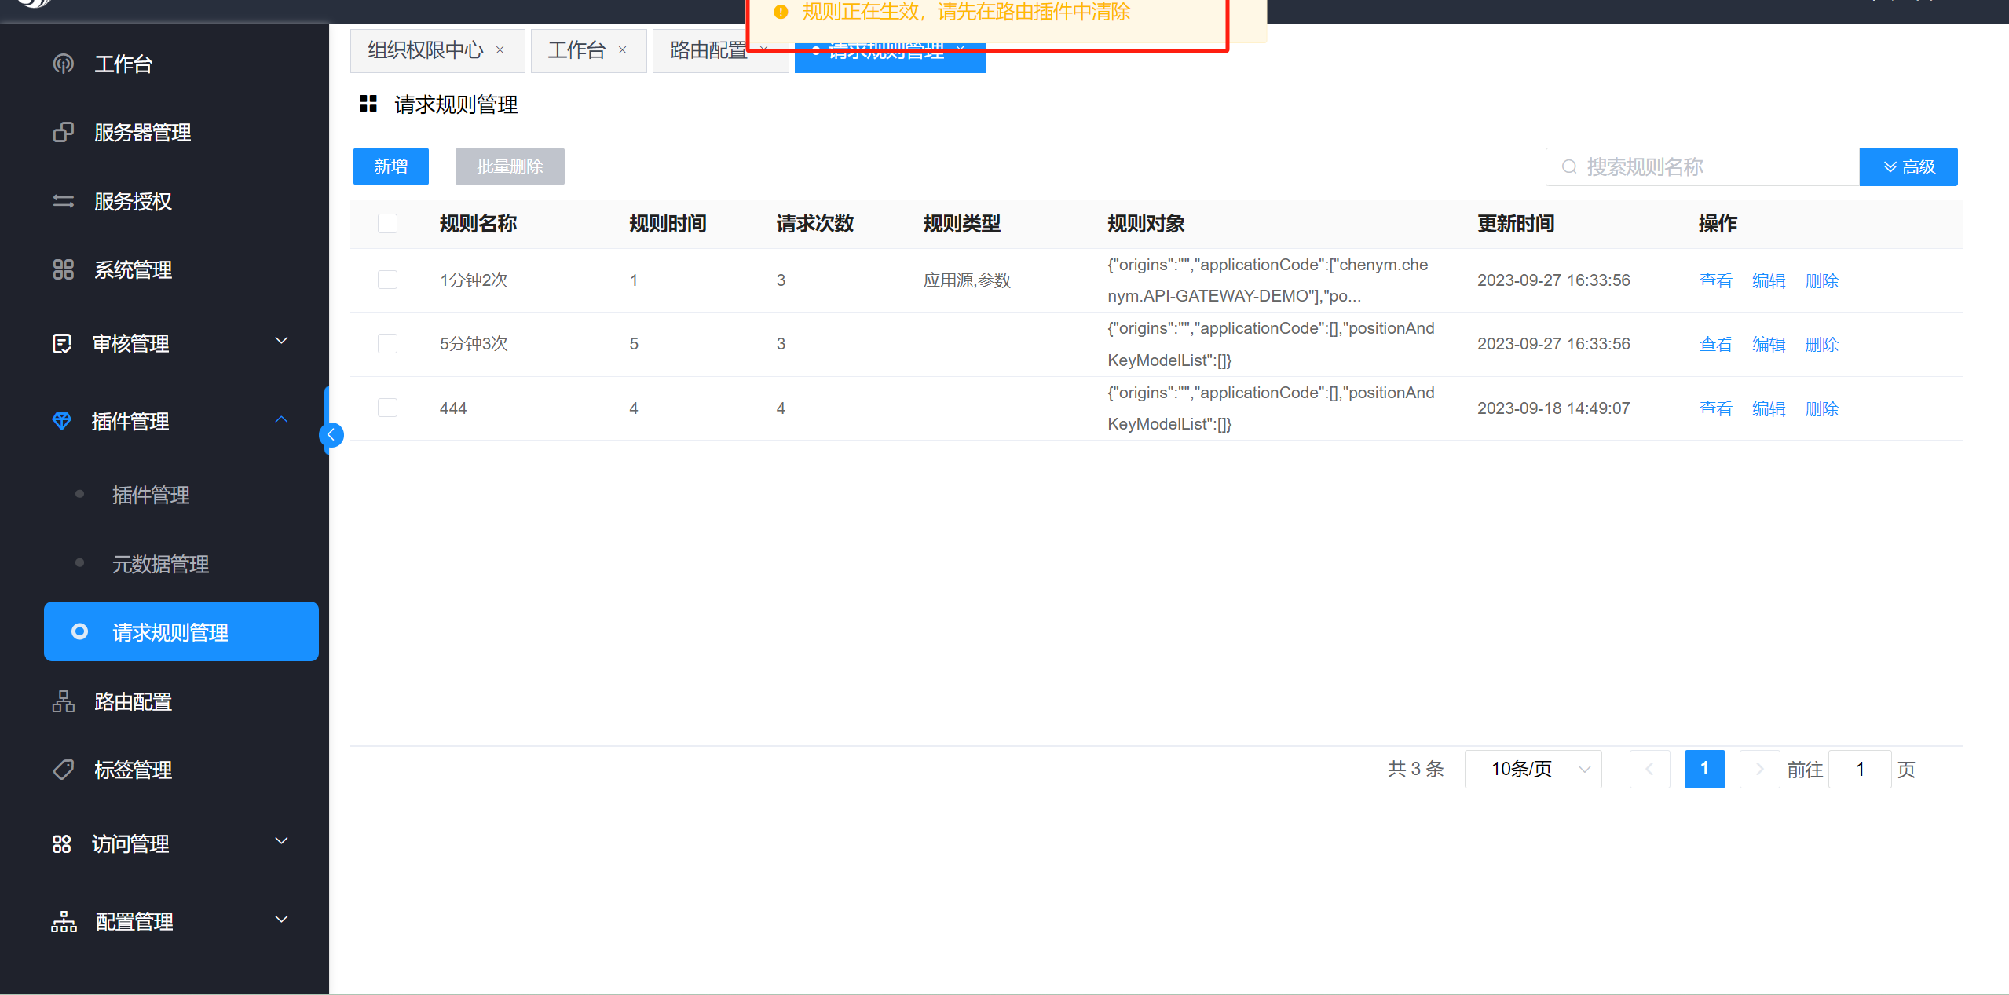Open 路由配置 in sidebar
Image resolution: width=2009 pixels, height=995 pixels.
pos(133,701)
